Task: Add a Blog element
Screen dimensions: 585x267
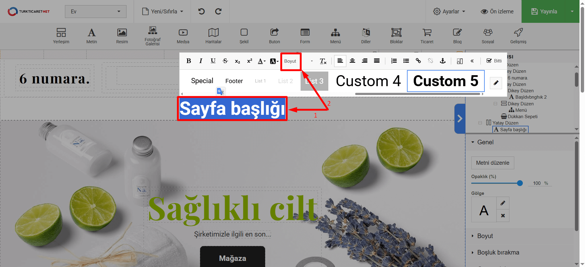Action: [x=457, y=36]
